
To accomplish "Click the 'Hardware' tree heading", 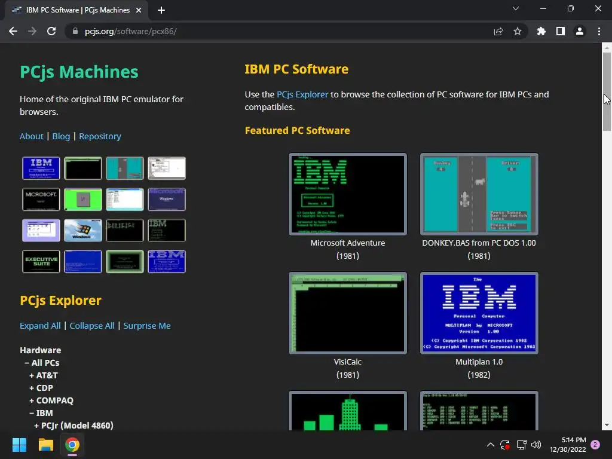I will (x=40, y=350).
